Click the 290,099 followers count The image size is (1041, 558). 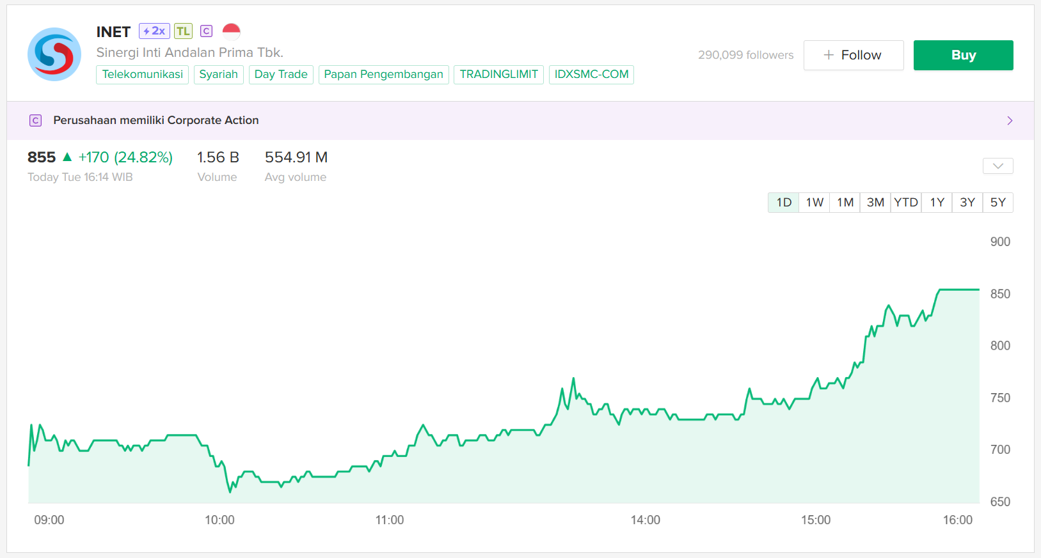pyautogui.click(x=745, y=55)
